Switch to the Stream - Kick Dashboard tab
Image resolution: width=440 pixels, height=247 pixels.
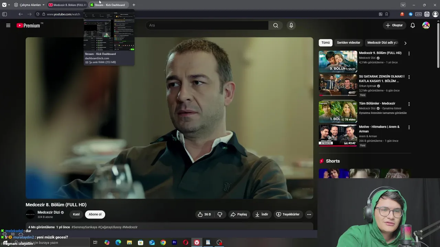click(109, 5)
